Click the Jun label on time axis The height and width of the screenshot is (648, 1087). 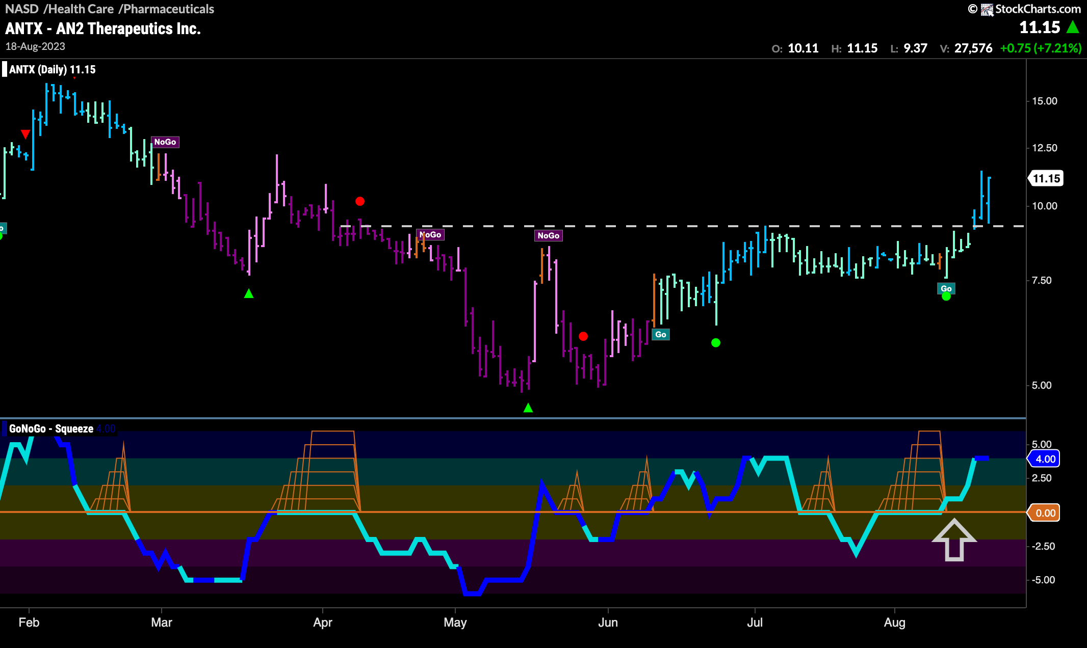point(608,623)
